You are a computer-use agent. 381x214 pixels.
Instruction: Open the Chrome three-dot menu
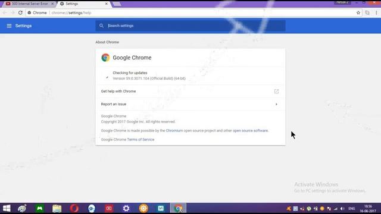(376, 12)
